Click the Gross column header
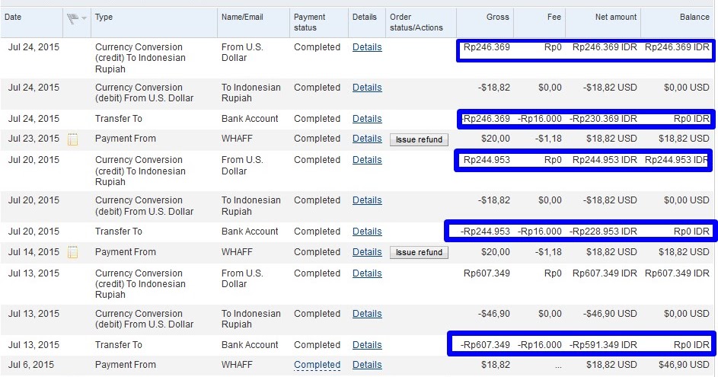This screenshot has width=718, height=377. 498,17
